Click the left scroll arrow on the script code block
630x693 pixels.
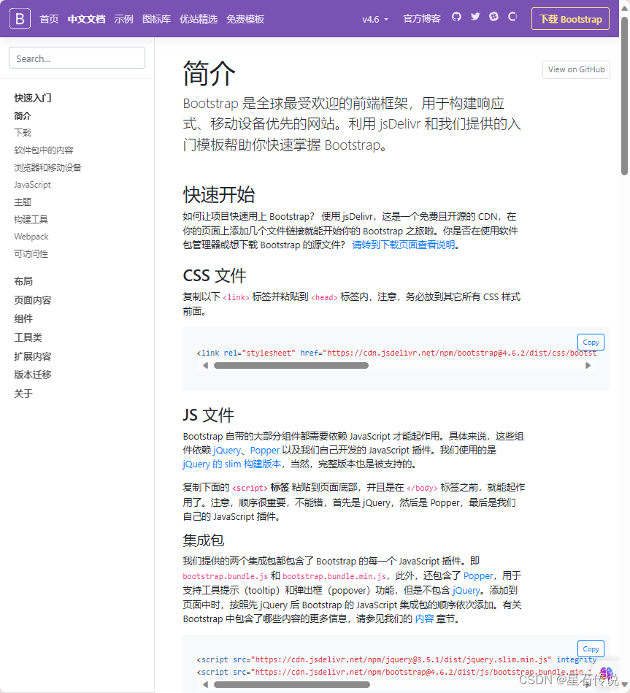205,684
